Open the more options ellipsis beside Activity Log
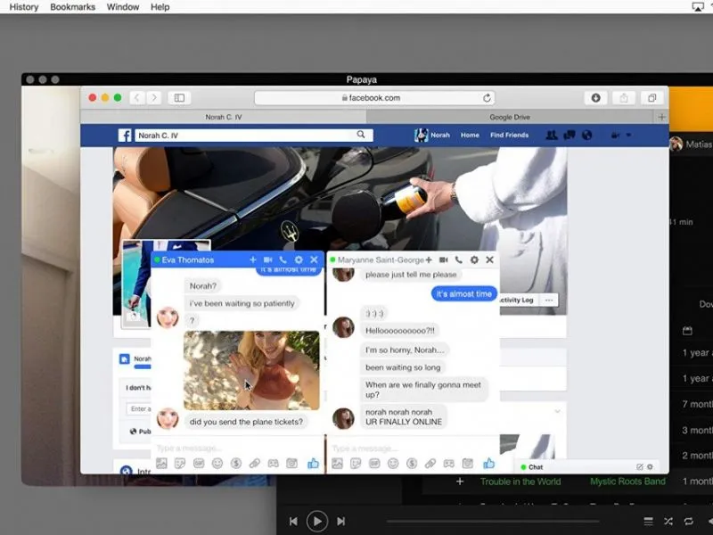713x535 pixels. [x=549, y=300]
